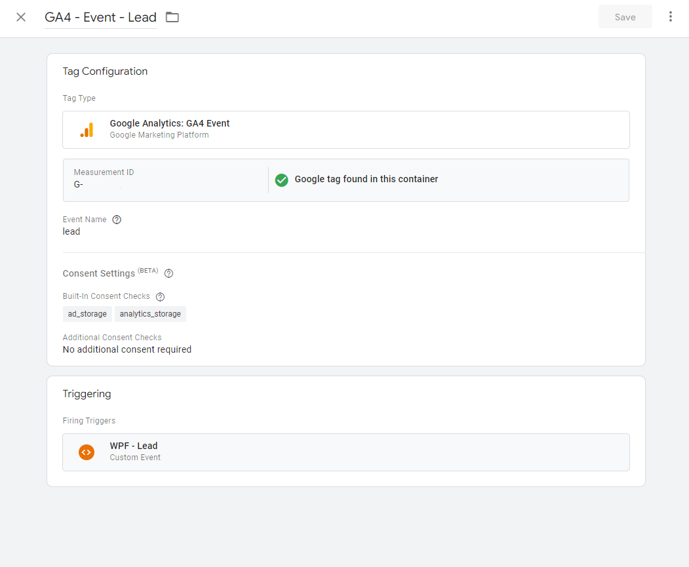Screen dimensions: 689x567
Task: Open the Consent Settings help icon
Action: click(168, 273)
